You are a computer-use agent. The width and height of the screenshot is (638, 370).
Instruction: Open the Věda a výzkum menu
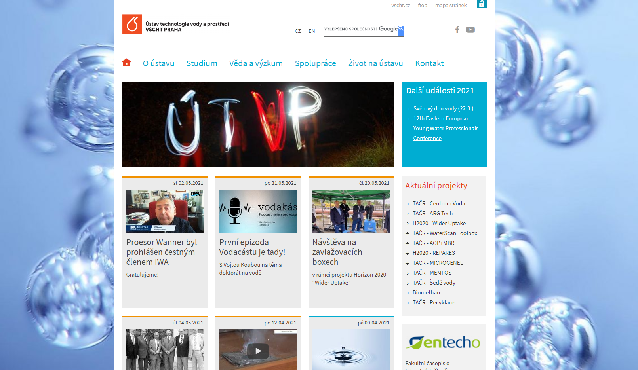[256, 63]
